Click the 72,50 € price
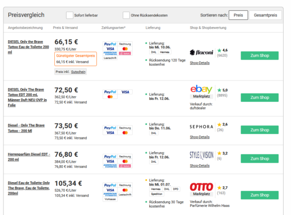 (x=66, y=90)
